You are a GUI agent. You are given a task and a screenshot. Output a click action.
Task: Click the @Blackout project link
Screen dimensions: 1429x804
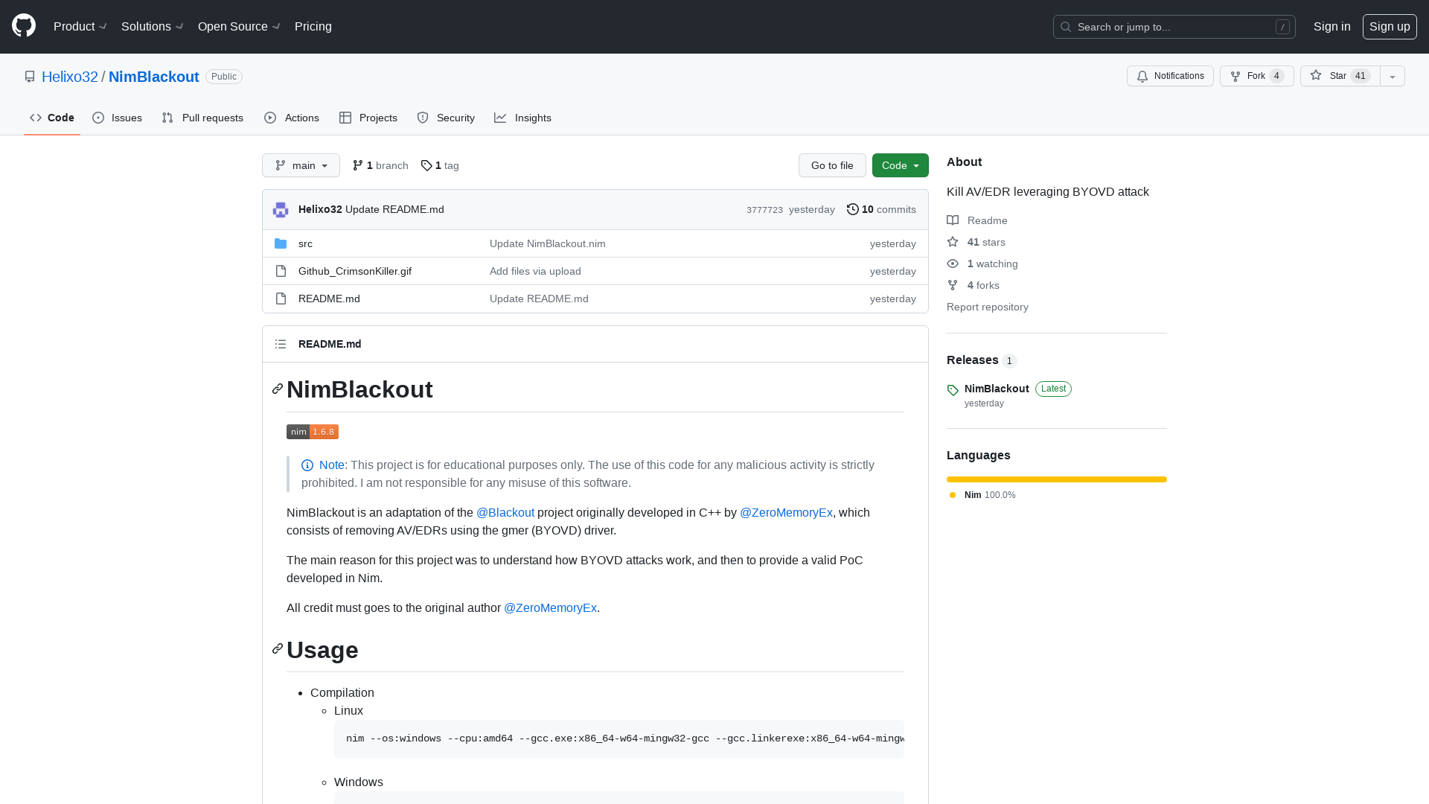[505, 512]
